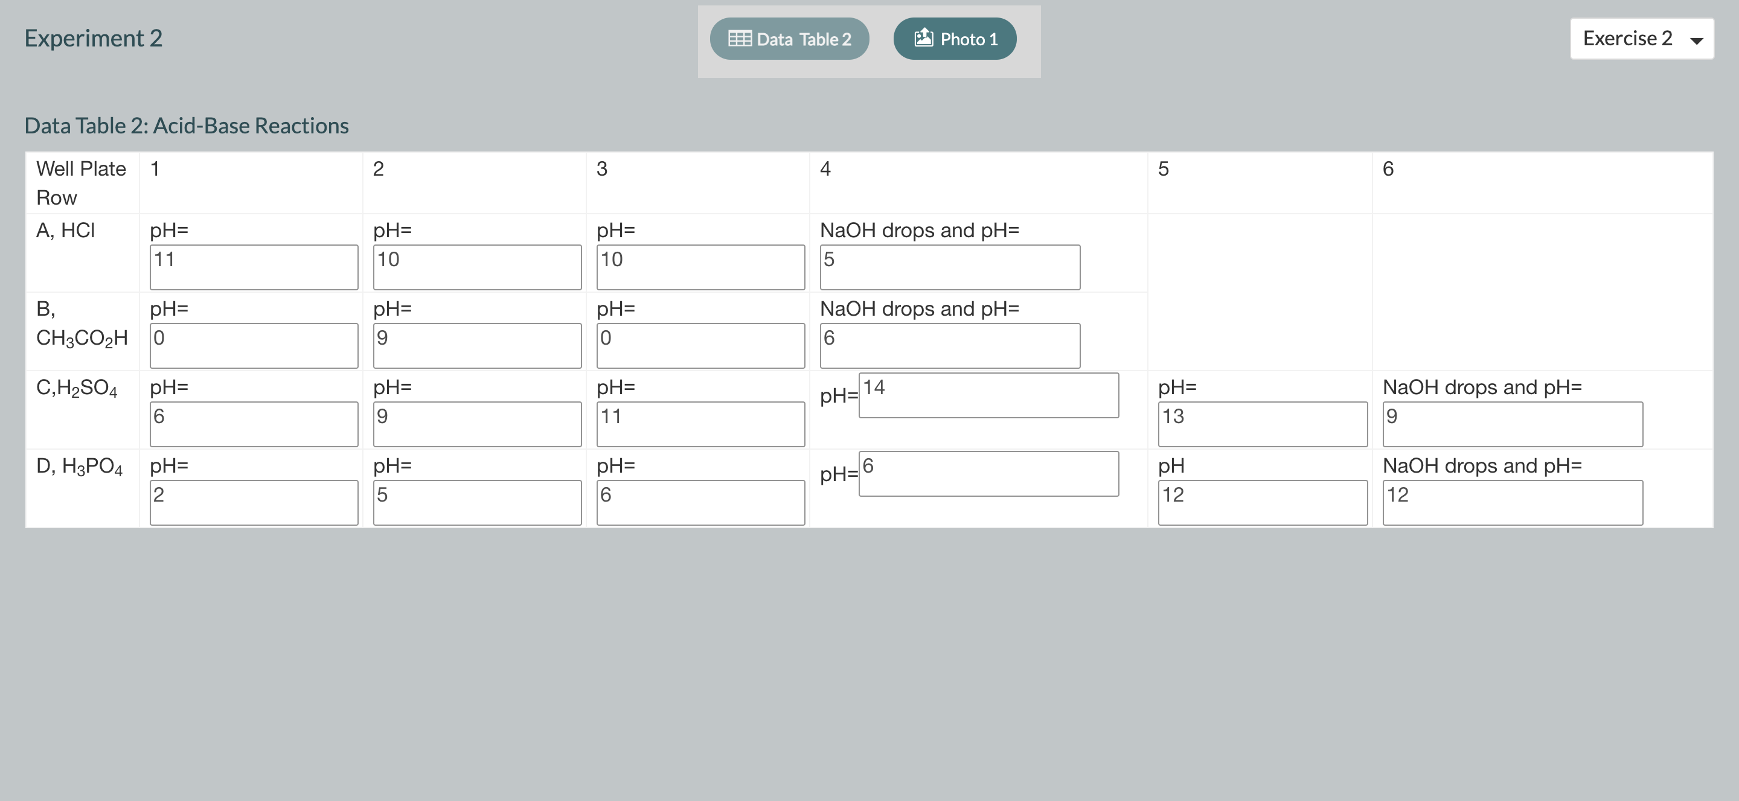The image size is (1739, 801).
Task: Select CH3CO2H NaOH drops and pH field
Action: point(950,345)
